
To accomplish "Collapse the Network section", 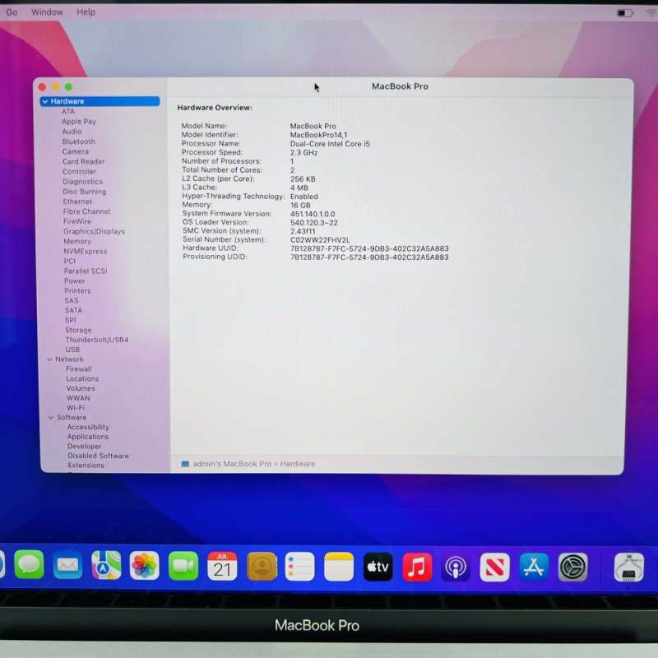I will [49, 359].
